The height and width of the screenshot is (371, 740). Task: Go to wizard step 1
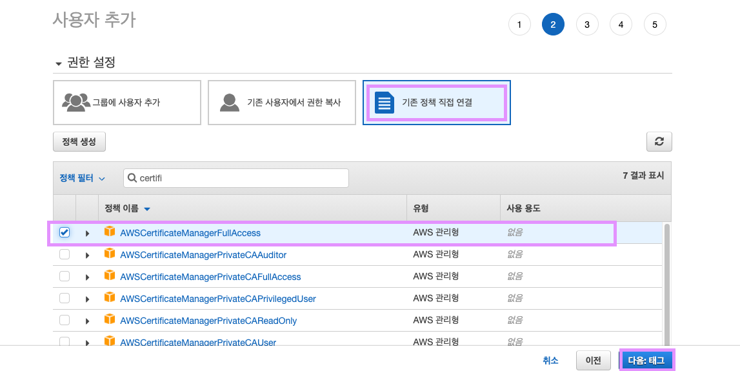tap(519, 25)
